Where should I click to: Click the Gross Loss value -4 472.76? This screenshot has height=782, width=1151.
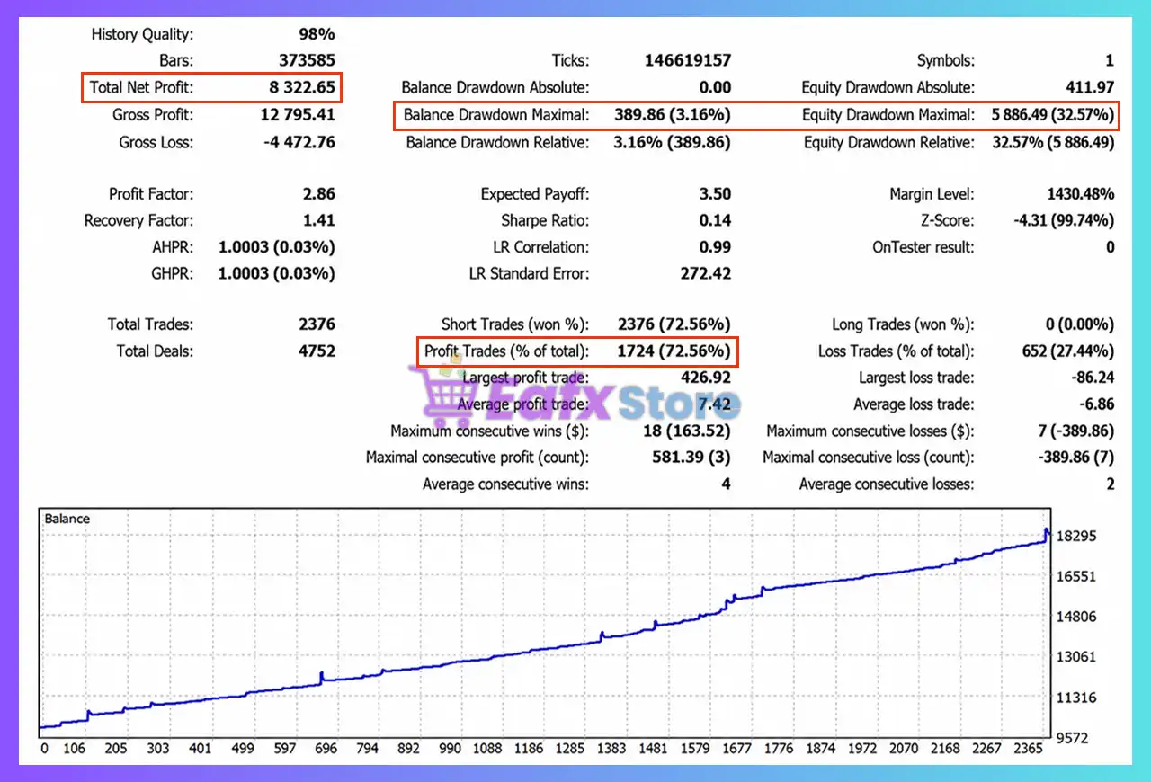pyautogui.click(x=300, y=142)
